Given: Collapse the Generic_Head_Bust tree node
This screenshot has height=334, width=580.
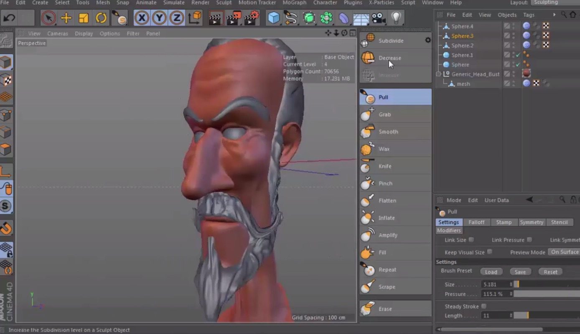Looking at the screenshot, I should [x=438, y=74].
